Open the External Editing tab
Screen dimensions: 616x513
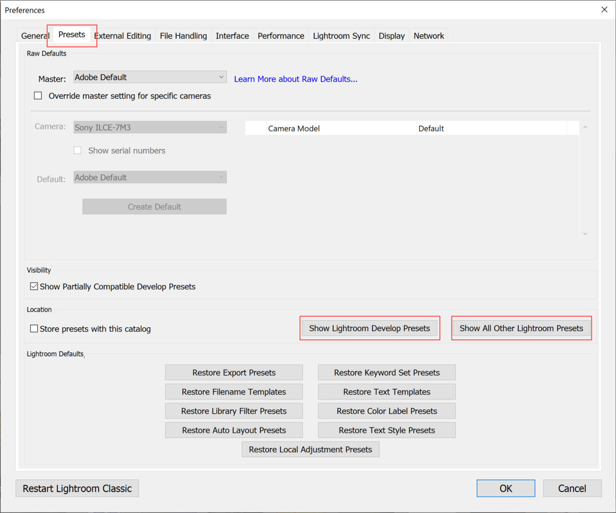click(122, 36)
